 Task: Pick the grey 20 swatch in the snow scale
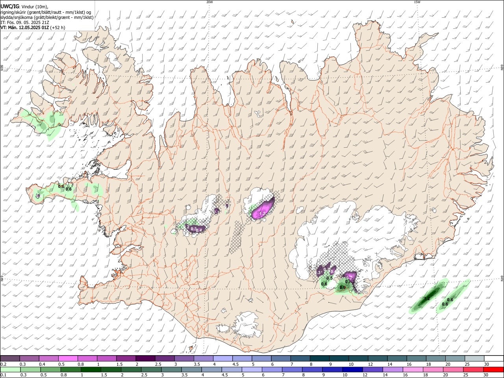pos(455,358)
